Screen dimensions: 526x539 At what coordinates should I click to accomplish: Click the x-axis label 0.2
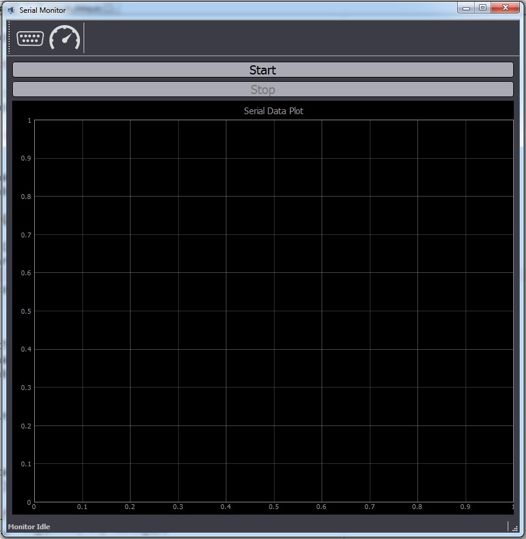[130, 507]
